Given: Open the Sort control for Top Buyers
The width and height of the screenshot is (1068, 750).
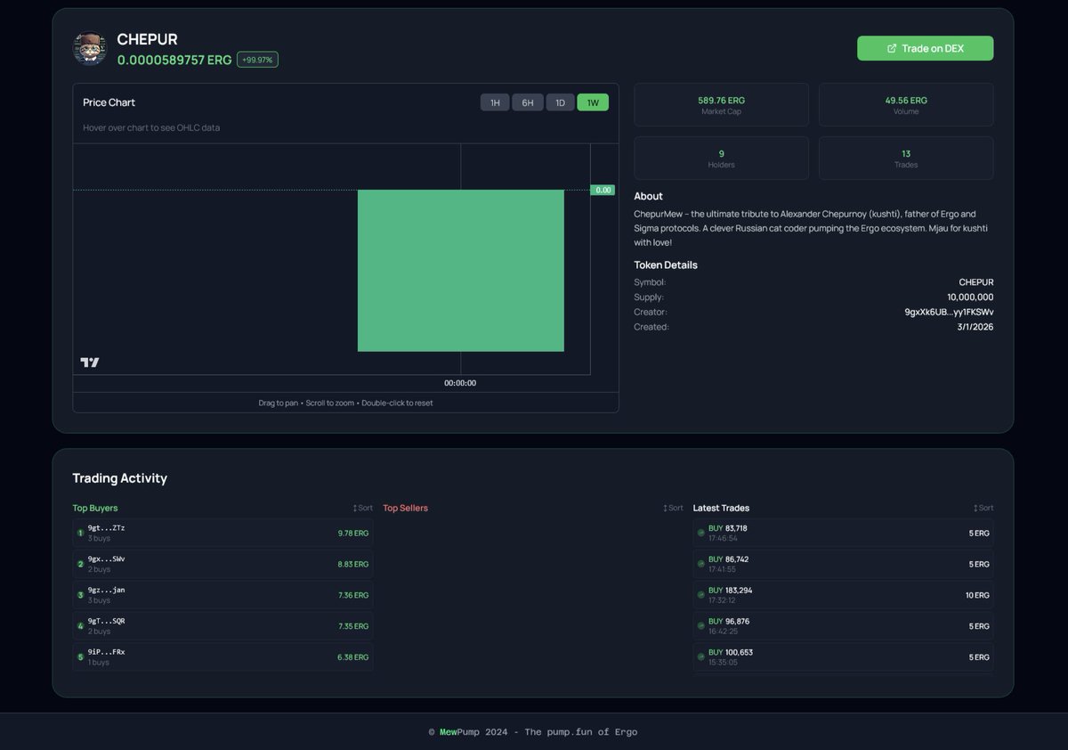Looking at the screenshot, I should point(361,508).
